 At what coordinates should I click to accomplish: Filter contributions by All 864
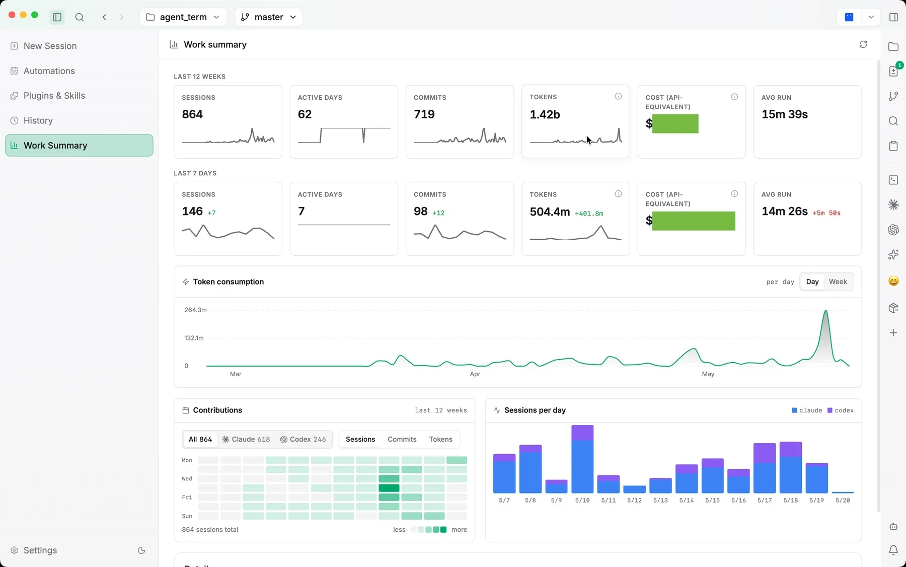[200, 440]
